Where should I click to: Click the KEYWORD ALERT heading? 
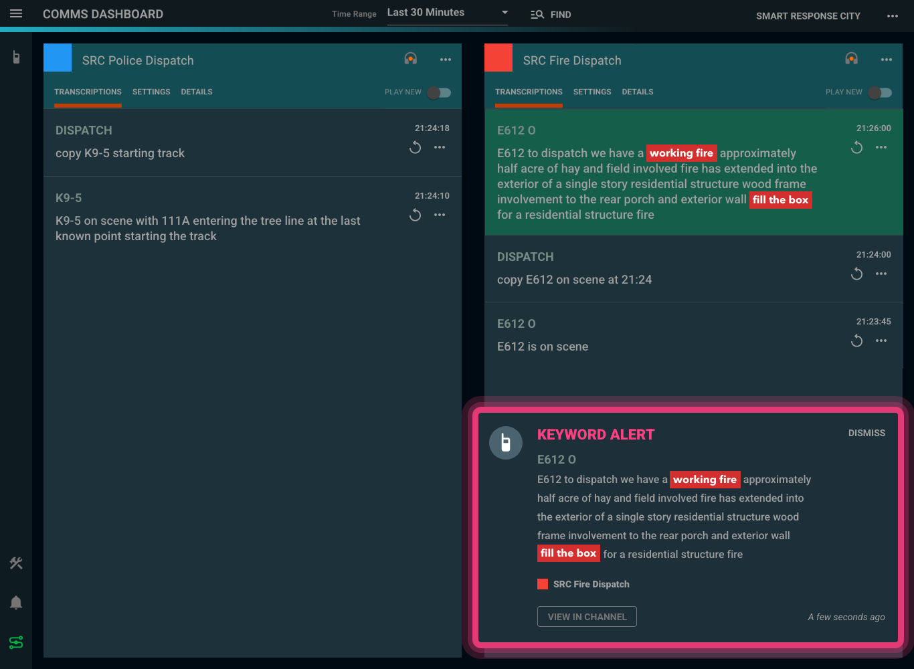click(596, 435)
